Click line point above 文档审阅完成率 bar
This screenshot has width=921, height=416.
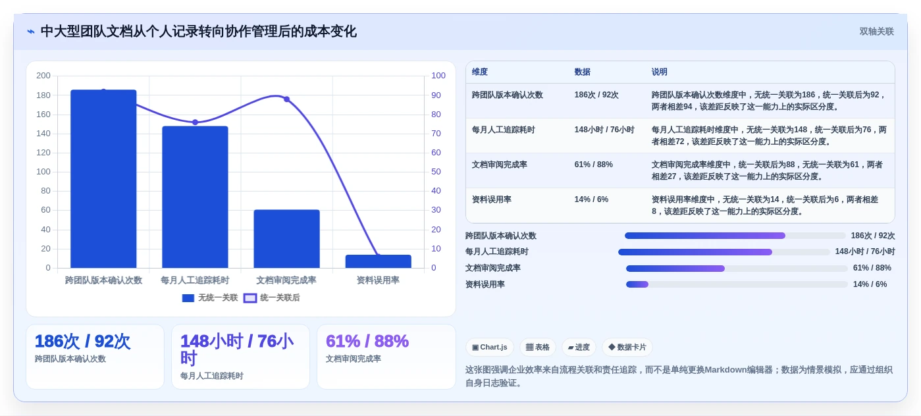tap(286, 99)
